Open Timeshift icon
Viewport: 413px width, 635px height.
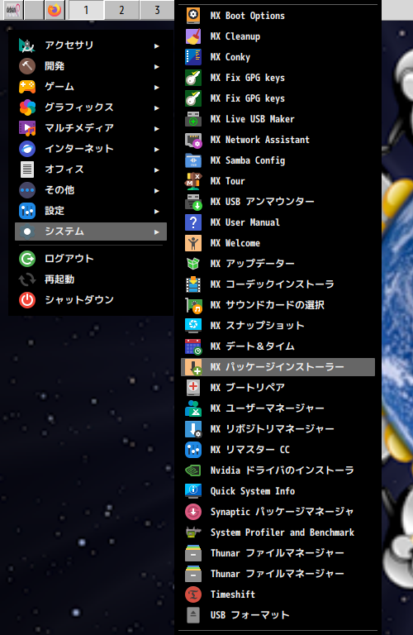193,594
